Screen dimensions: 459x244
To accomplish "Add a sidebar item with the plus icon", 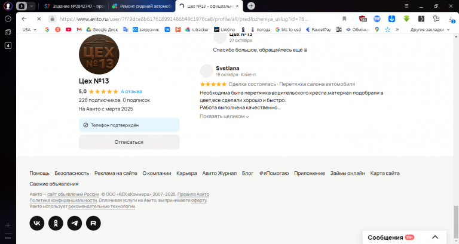I will [8, 225].
